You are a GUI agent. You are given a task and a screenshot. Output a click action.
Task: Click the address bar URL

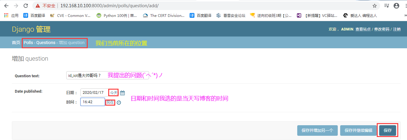click(109, 6)
